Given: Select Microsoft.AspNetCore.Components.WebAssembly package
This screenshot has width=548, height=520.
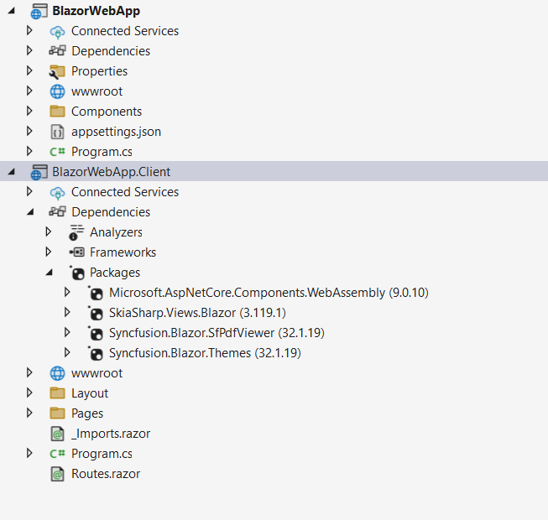Looking at the screenshot, I should coord(248,293).
